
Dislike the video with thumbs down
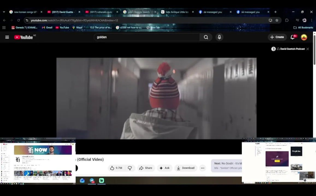pos(130,168)
